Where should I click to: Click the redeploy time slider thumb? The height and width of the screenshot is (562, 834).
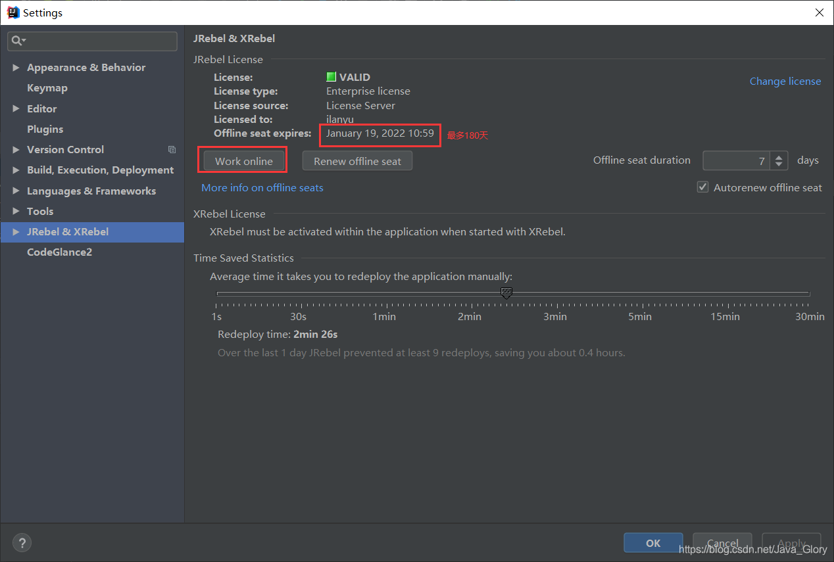[506, 293]
